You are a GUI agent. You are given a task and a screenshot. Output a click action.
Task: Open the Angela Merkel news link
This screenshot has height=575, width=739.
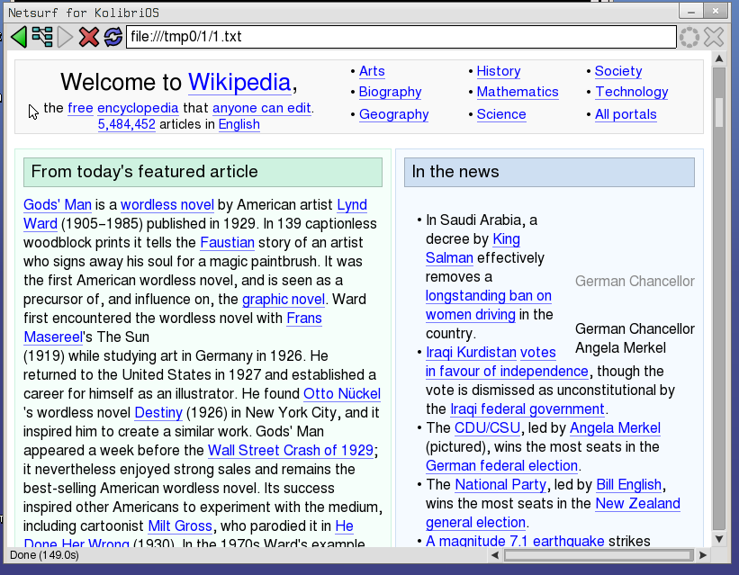(x=615, y=427)
